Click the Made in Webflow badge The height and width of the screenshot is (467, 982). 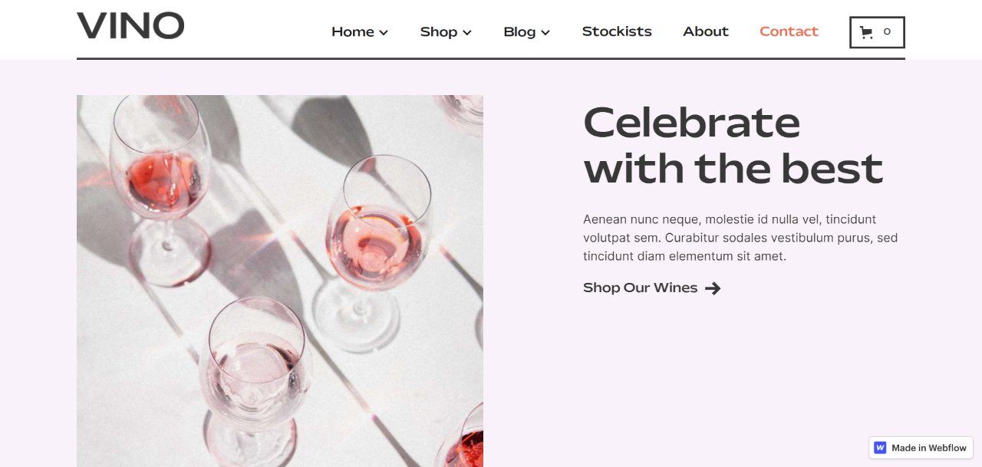pos(920,447)
